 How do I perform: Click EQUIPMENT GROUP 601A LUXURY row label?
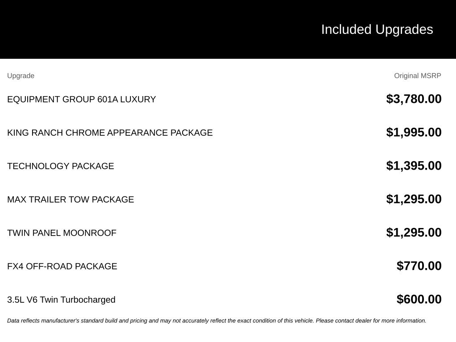click(x=81, y=99)
